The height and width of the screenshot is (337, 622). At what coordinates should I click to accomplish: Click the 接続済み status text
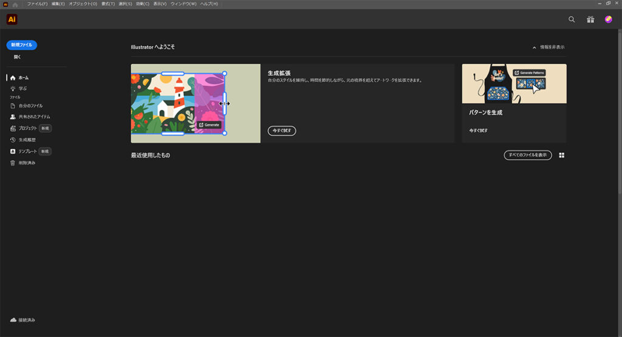click(27, 320)
